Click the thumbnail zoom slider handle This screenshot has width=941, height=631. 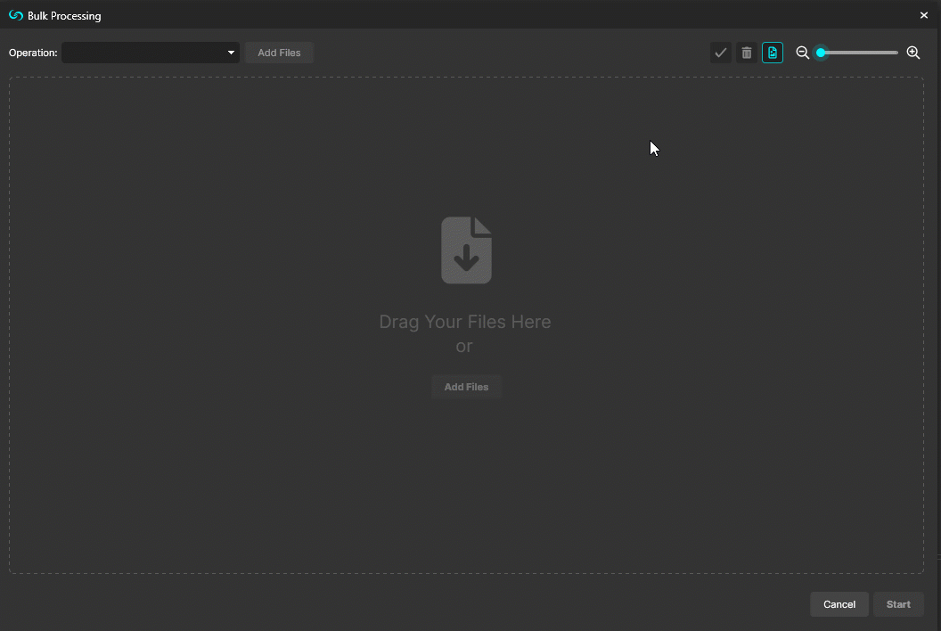click(x=821, y=53)
